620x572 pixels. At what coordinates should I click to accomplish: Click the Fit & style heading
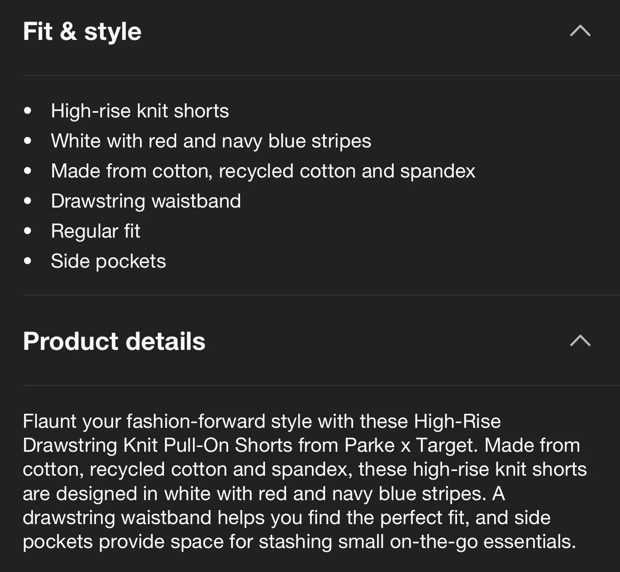(x=82, y=31)
